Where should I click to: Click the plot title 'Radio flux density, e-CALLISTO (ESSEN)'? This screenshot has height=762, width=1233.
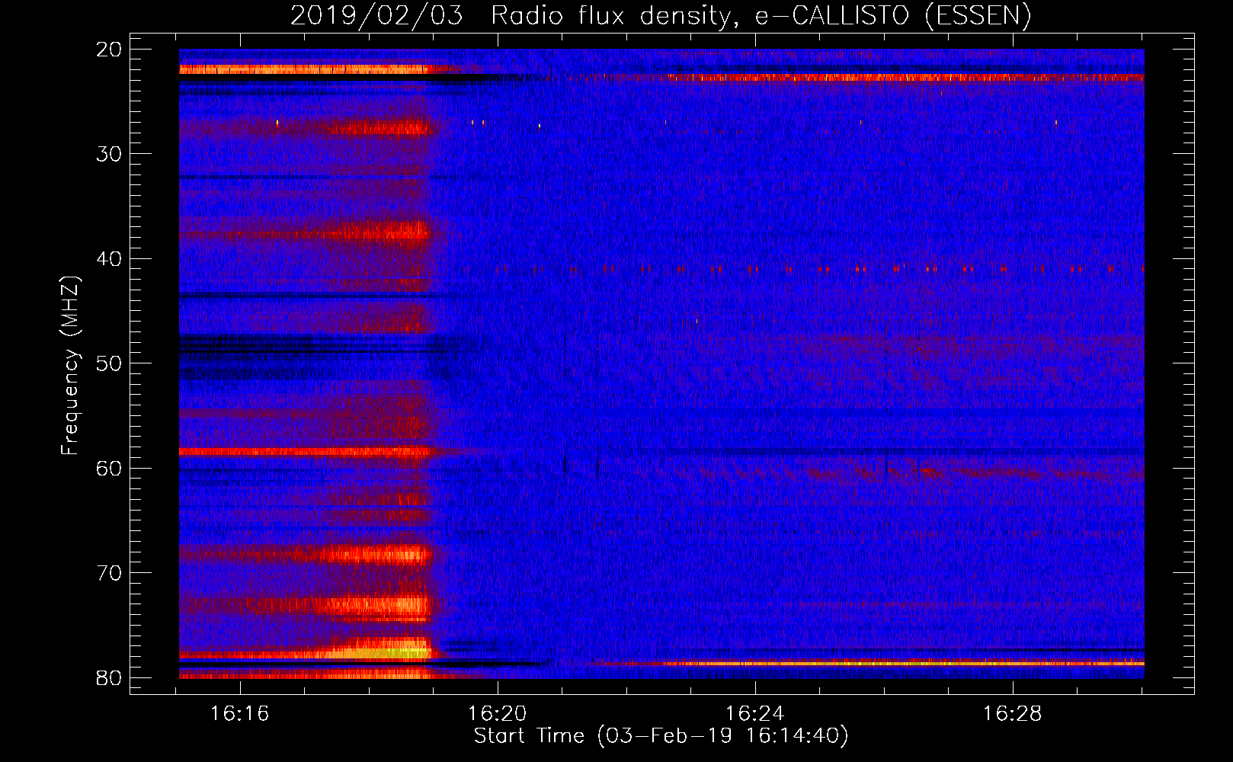[761, 15]
